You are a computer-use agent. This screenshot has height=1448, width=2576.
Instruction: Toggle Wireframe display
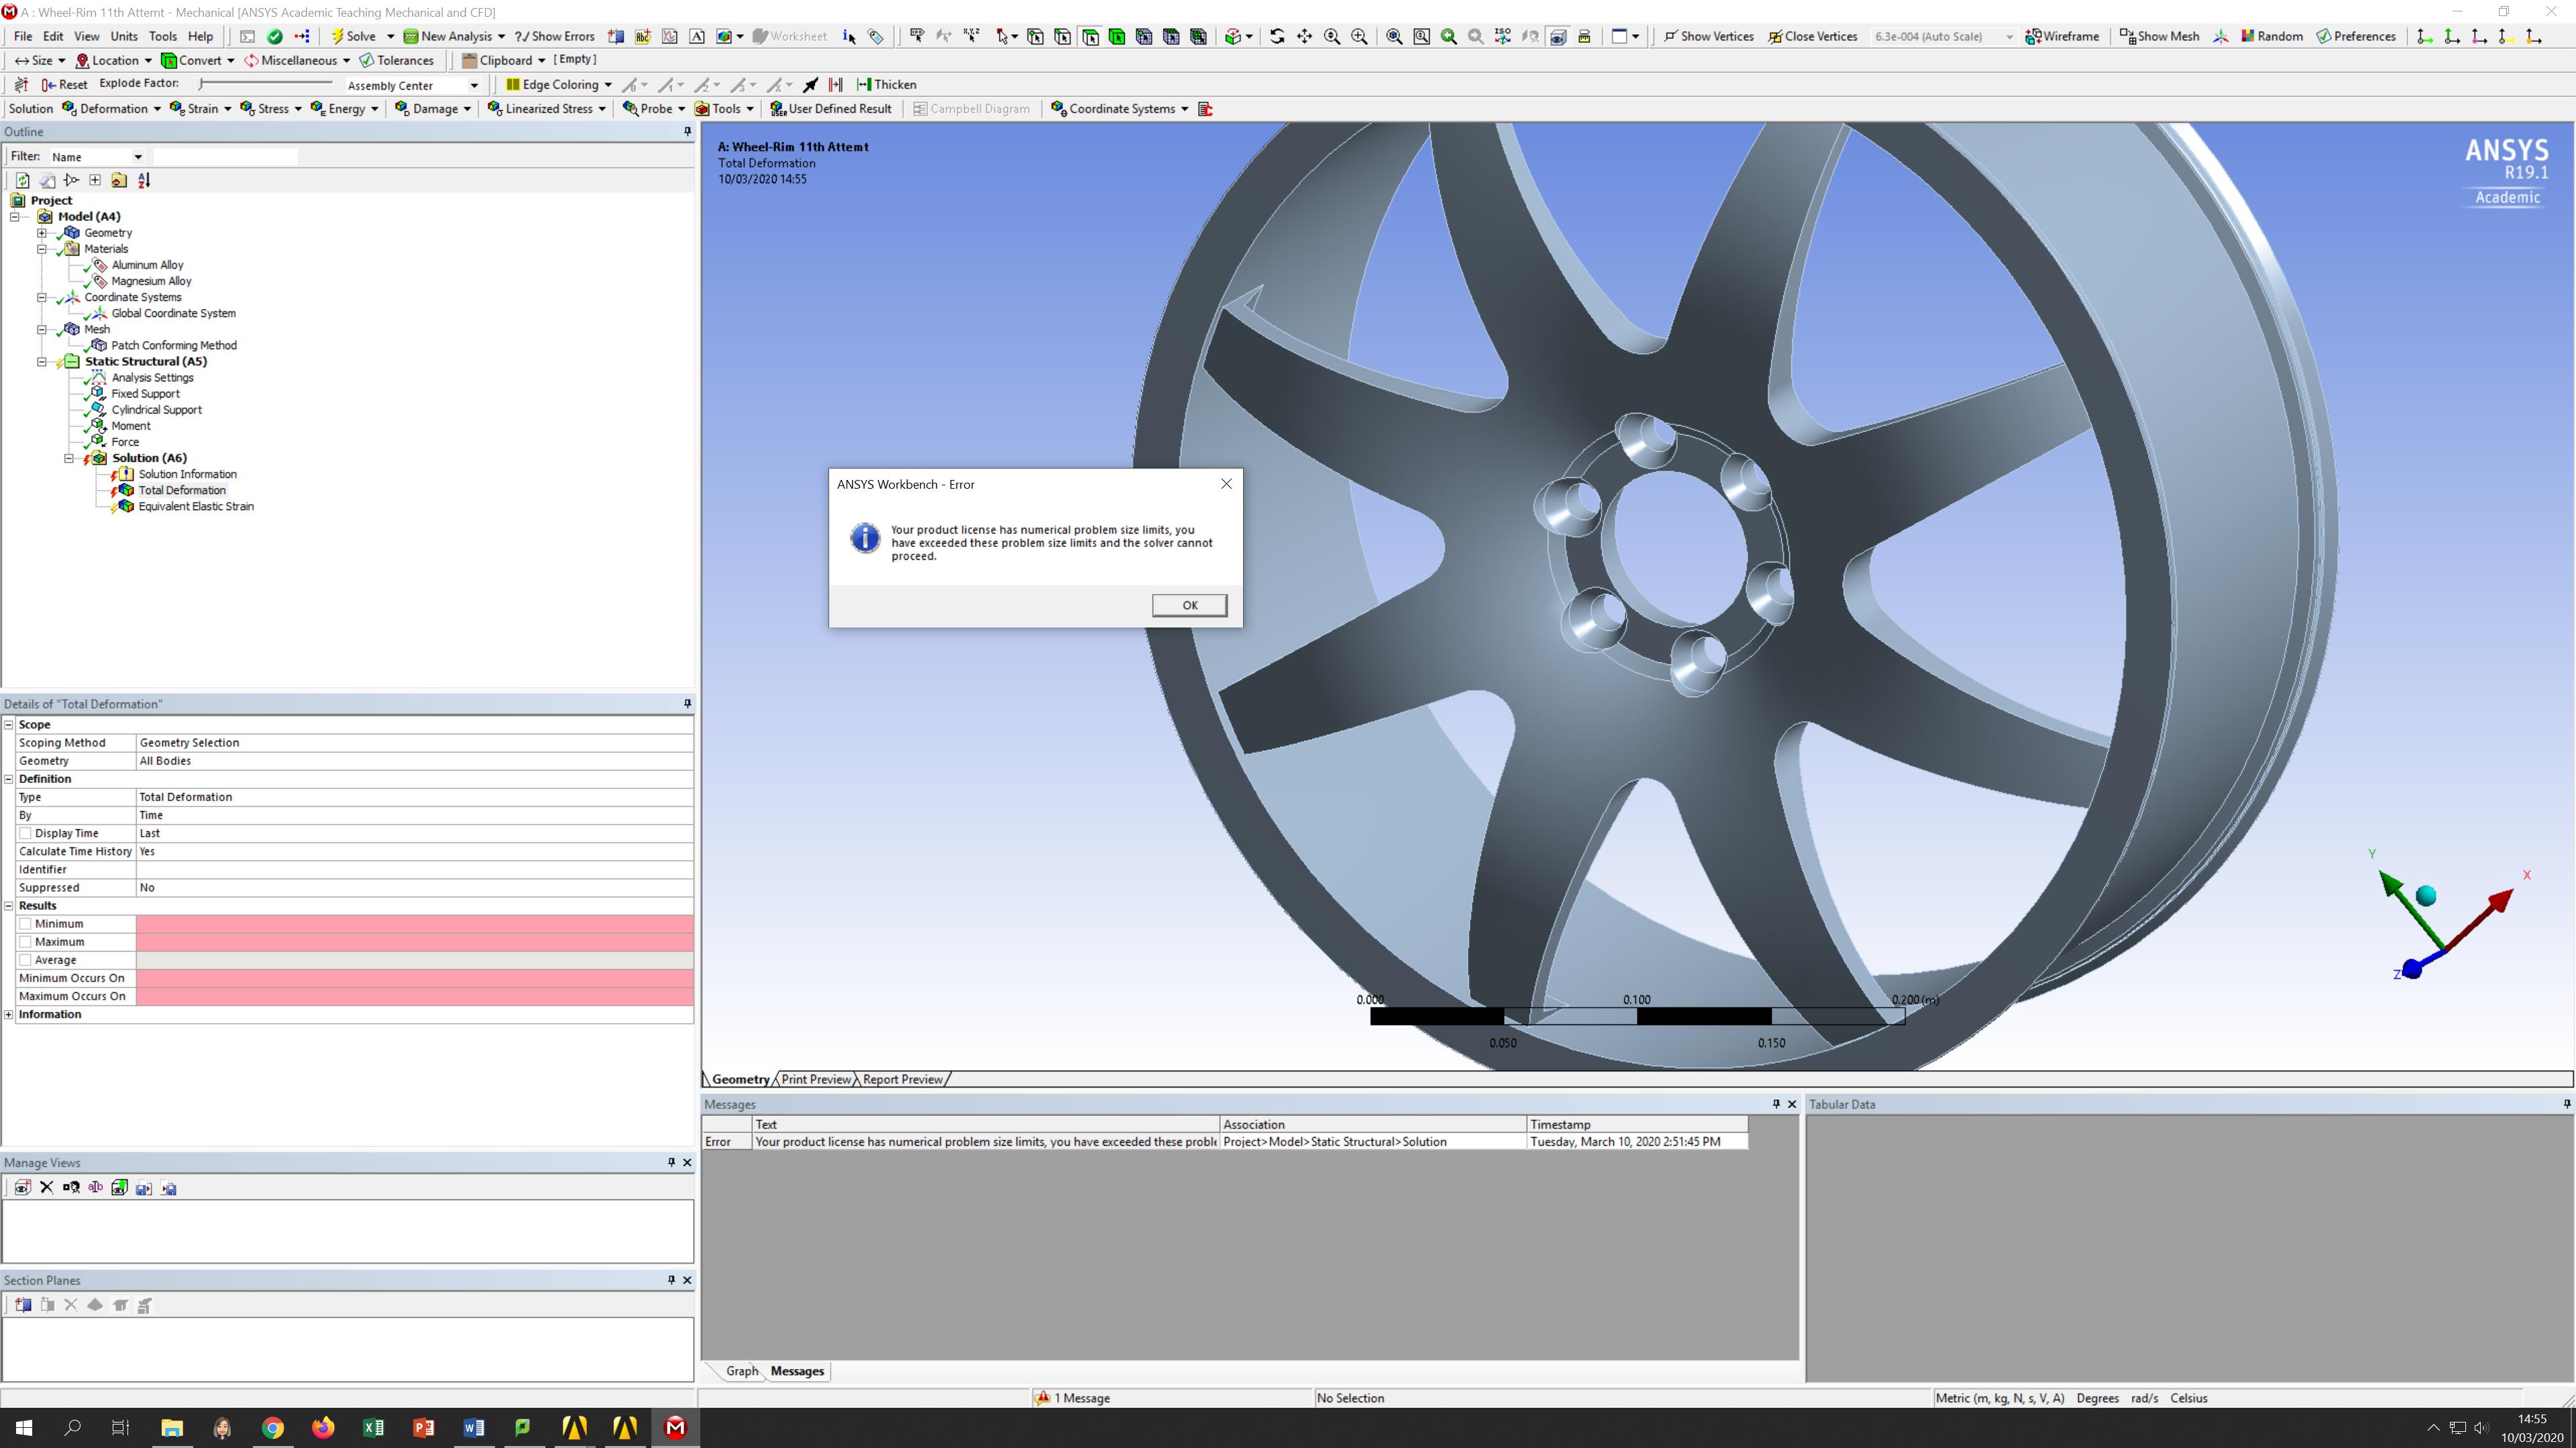tap(2062, 36)
